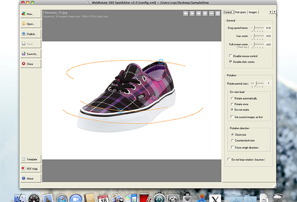Open an existing project with Open
Image resolution: width=297 pixels, height=202 pixels.
coord(31,24)
